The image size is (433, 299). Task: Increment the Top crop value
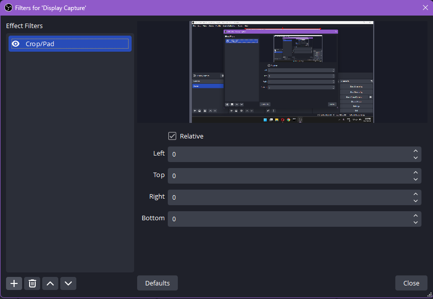tap(415, 172)
